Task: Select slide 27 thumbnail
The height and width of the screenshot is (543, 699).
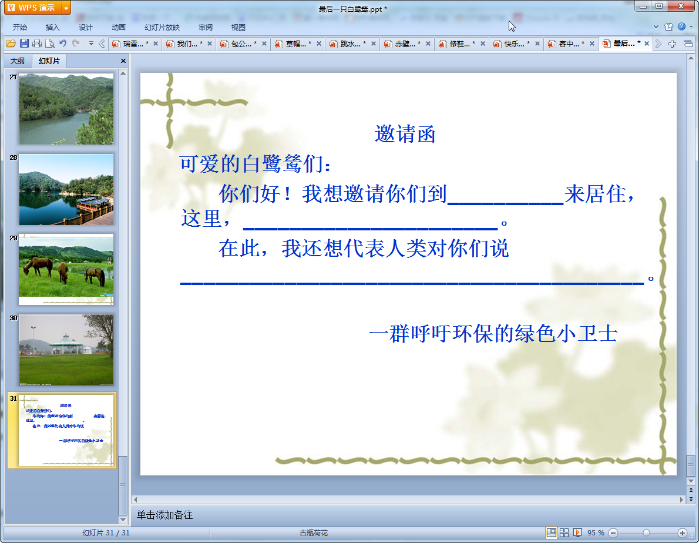Action: [66, 109]
